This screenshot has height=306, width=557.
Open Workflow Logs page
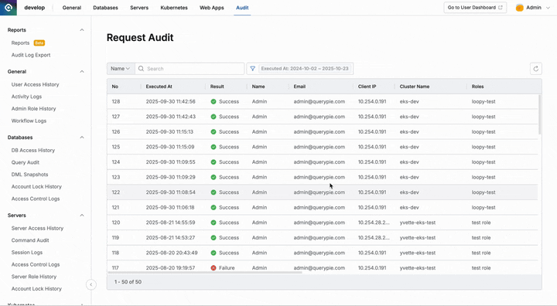[29, 121]
